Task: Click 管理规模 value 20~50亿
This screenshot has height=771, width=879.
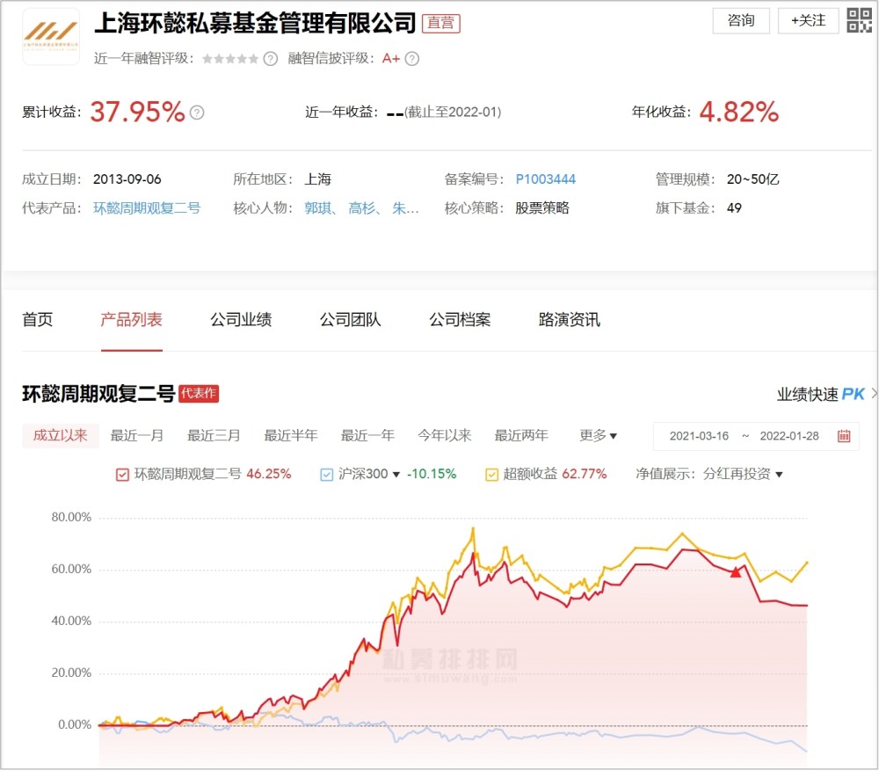Action: pos(753,179)
